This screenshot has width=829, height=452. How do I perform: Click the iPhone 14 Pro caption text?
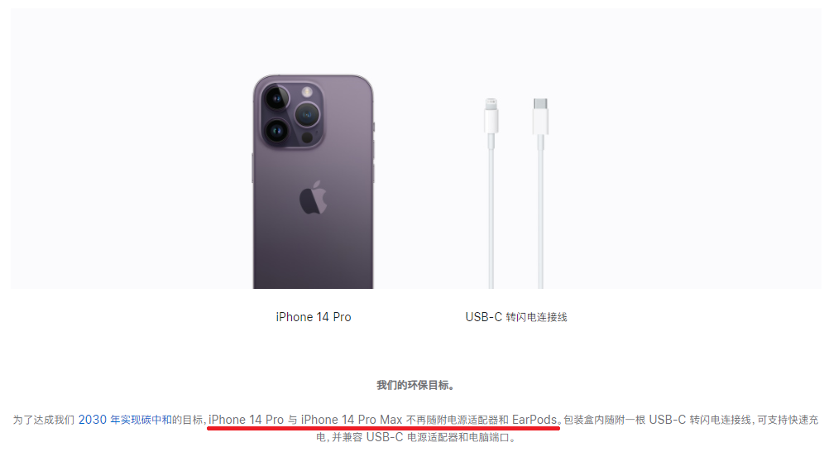[314, 317]
